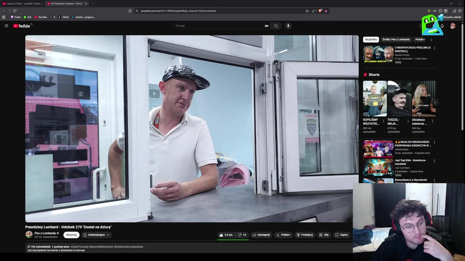Viewport: 465px width, 261px height.
Task: Open the apps grid in bookmarks bar
Action: tap(4, 17)
